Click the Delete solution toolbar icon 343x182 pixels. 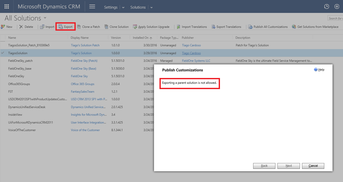(x=21, y=27)
